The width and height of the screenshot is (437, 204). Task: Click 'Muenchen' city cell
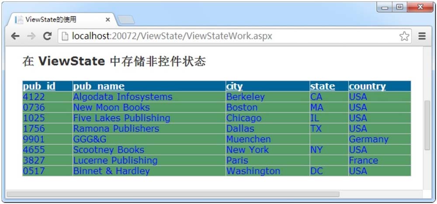point(267,139)
